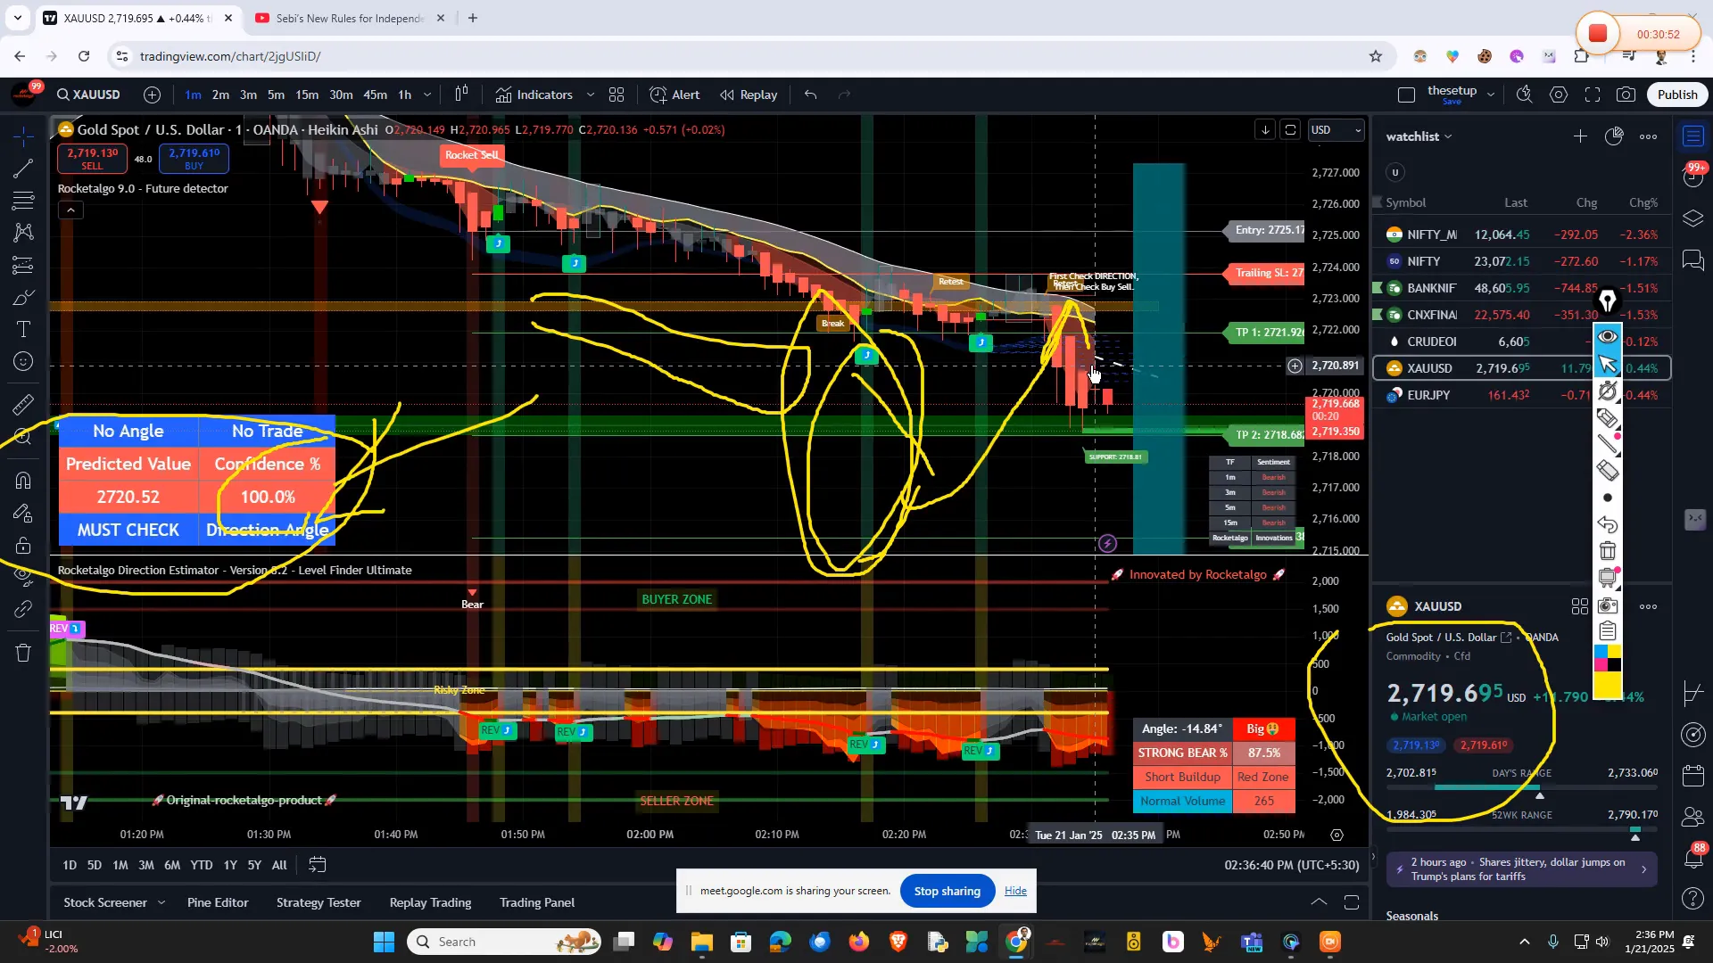Take a chart snapshot with camera icon
1713x963 pixels.
pos(1626,95)
